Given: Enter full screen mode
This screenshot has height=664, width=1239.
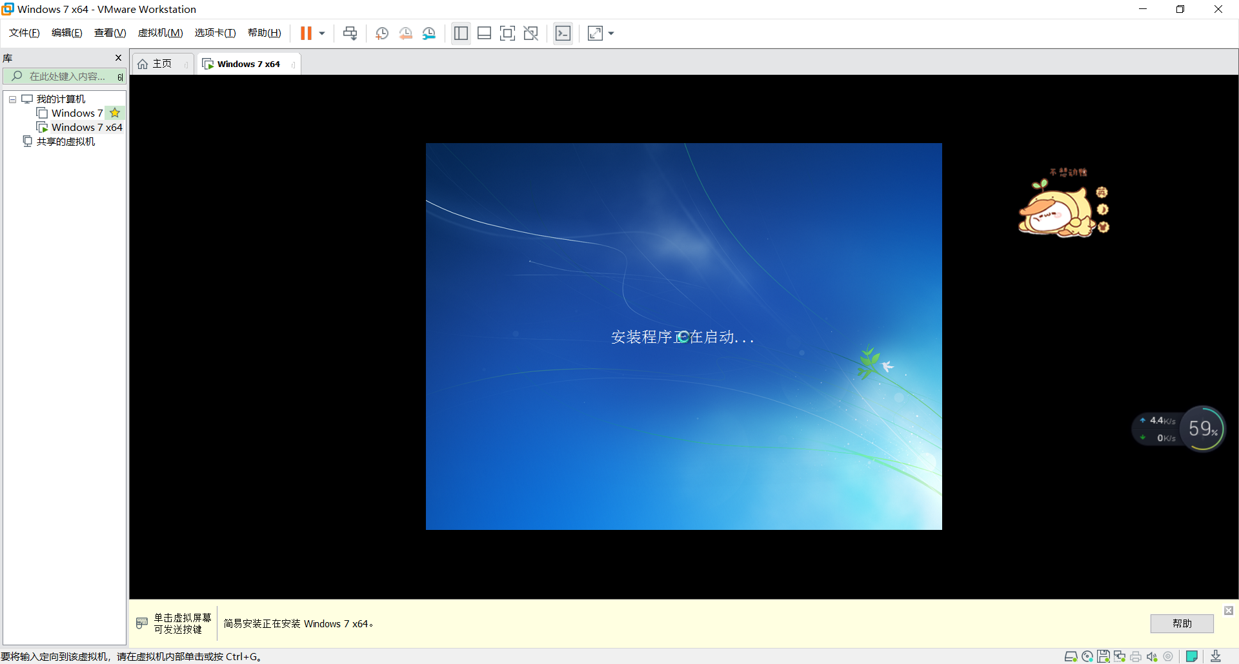Looking at the screenshot, I should [x=508, y=33].
